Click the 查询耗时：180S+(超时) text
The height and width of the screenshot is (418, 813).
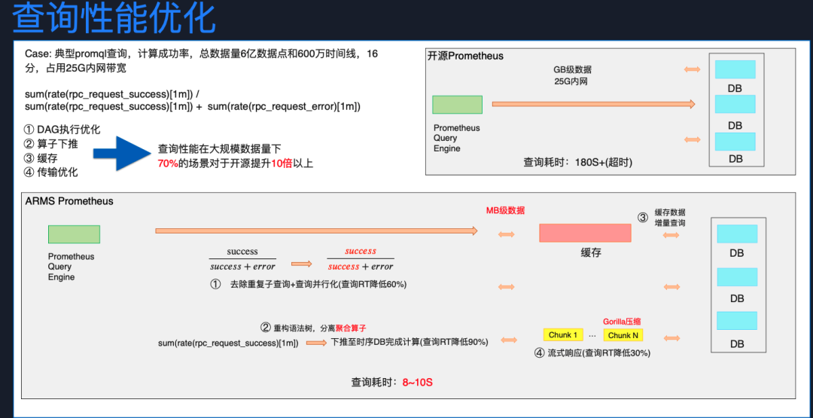577,163
